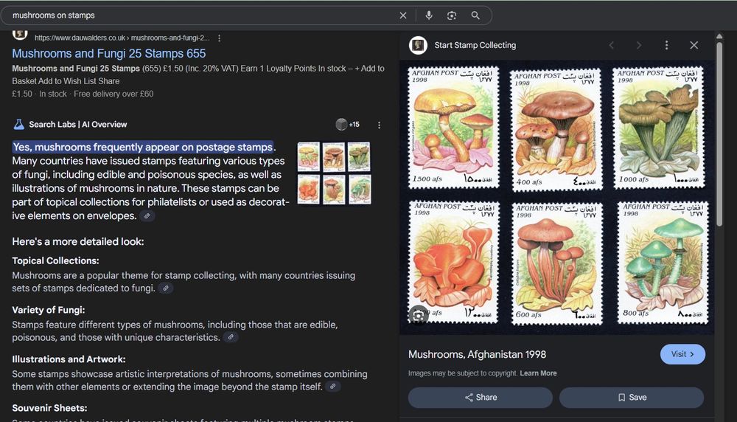
Task: Click 'Here's a more detailed look:' text
Action: tap(78, 242)
